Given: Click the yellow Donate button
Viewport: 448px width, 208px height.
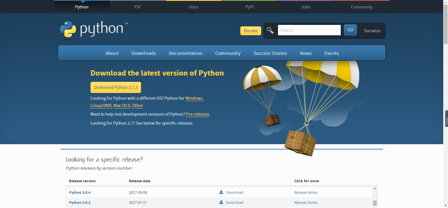Looking at the screenshot, I should [x=251, y=31].
